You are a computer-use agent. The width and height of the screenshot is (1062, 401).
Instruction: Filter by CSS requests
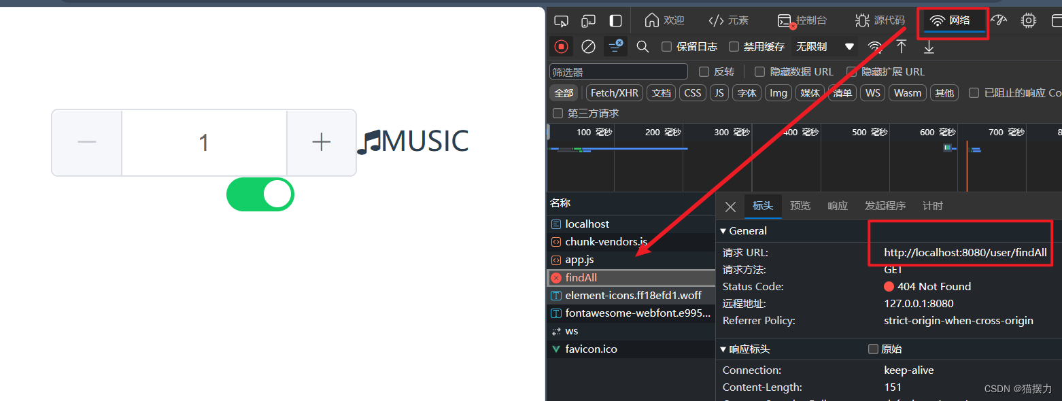pyautogui.click(x=692, y=93)
